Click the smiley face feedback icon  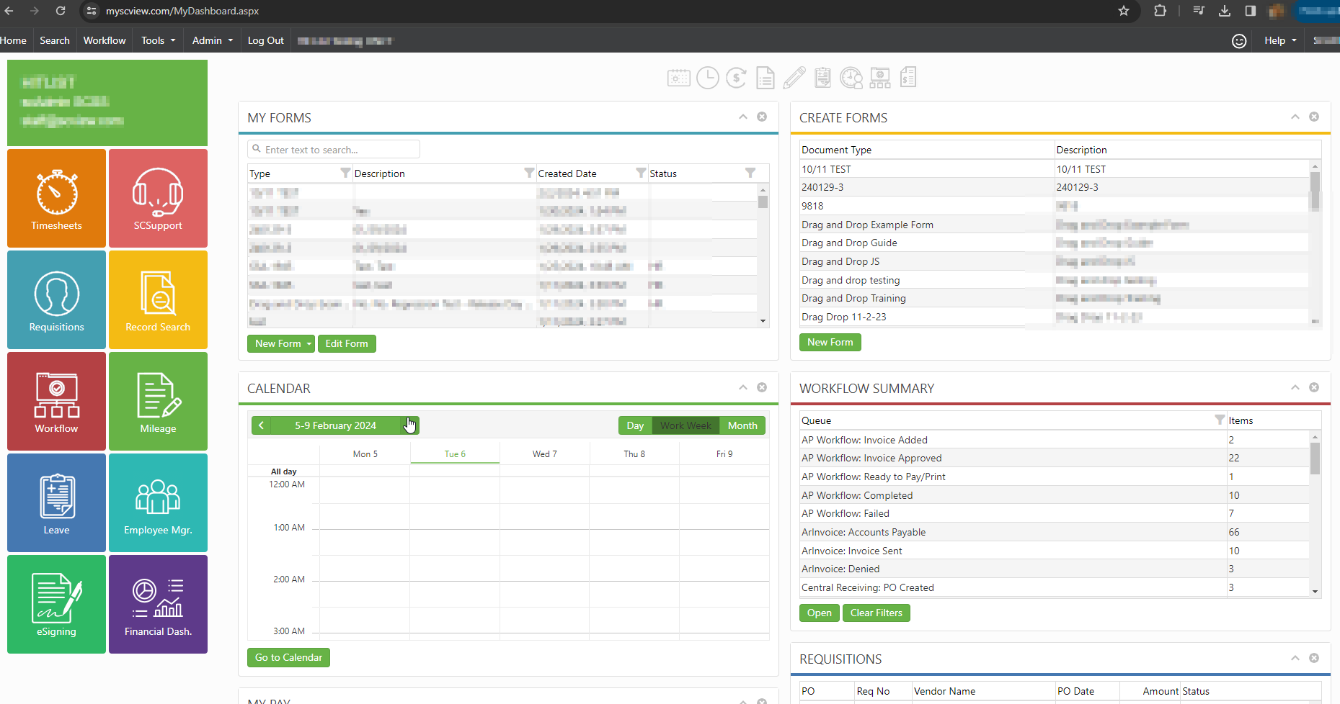pyautogui.click(x=1239, y=41)
